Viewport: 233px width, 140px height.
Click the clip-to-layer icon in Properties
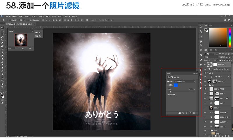179,113
